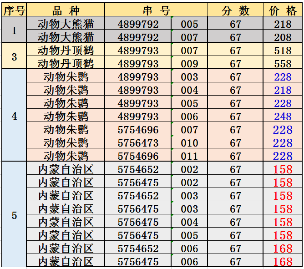
Task: Click the price cell showing 518
Action: coord(283,51)
